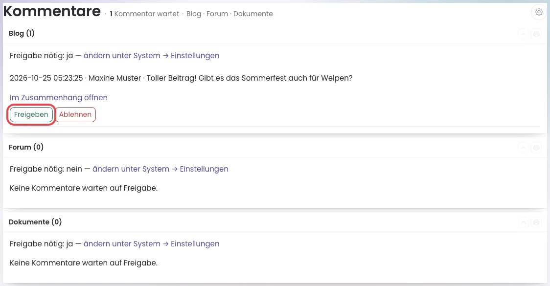Collapse the Forum section with its chevron

[x=523, y=148]
